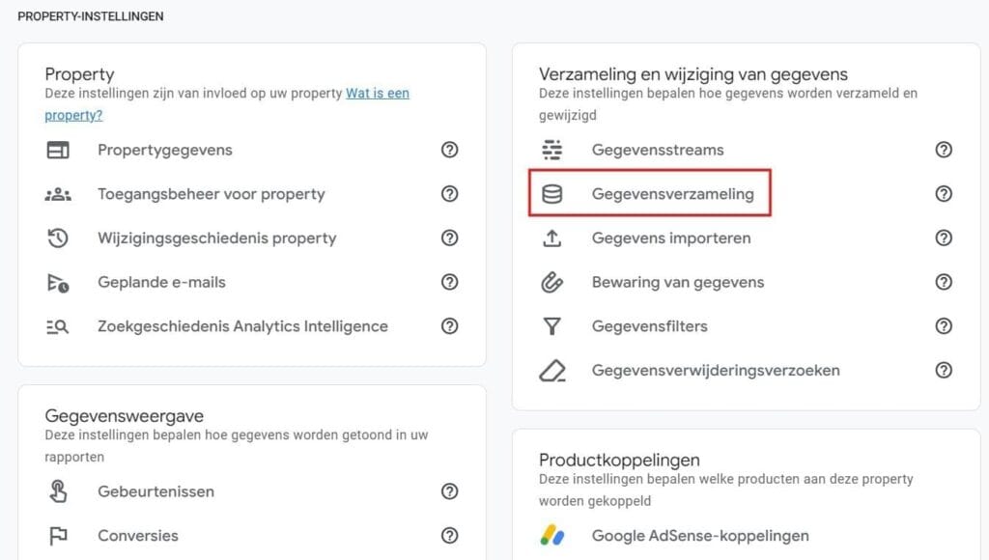Click the Wat is een property link
This screenshot has width=989, height=560.
pyautogui.click(x=378, y=93)
